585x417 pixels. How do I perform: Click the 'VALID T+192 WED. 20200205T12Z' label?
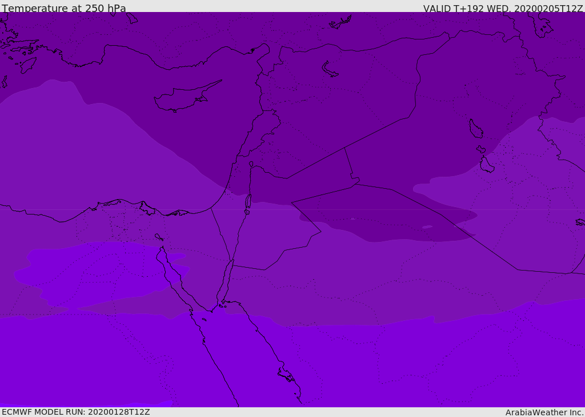503,8
